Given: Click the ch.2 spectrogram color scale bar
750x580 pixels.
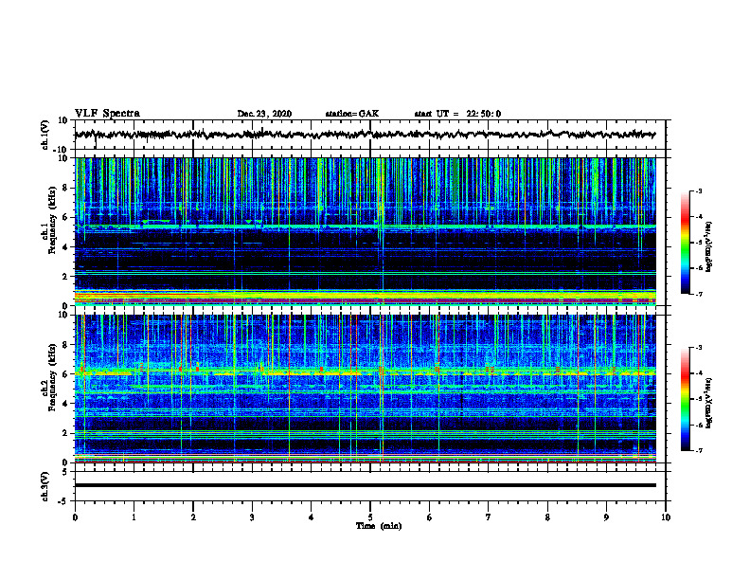Looking at the screenshot, I should (686, 399).
